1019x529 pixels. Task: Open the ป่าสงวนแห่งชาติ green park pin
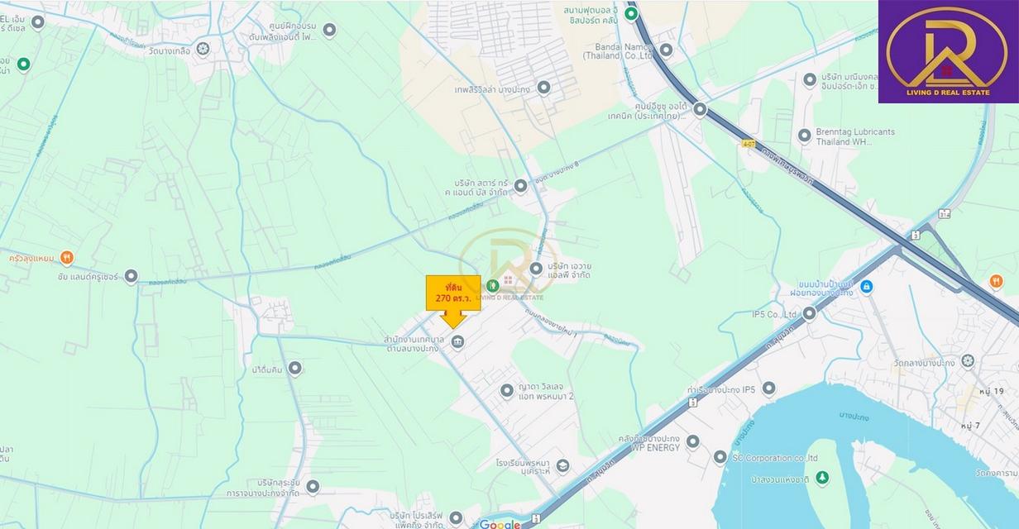[x=821, y=477]
